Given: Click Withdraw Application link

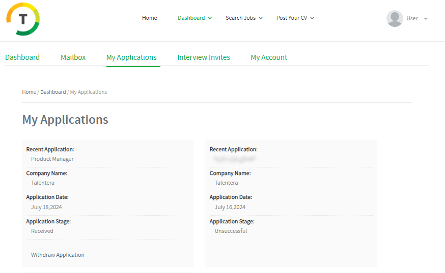Looking at the screenshot, I should pyautogui.click(x=58, y=255).
